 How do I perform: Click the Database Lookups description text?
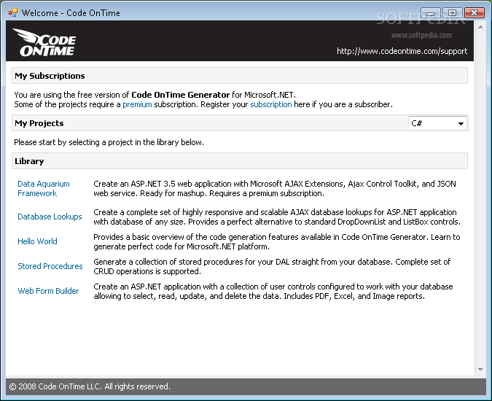(277, 217)
